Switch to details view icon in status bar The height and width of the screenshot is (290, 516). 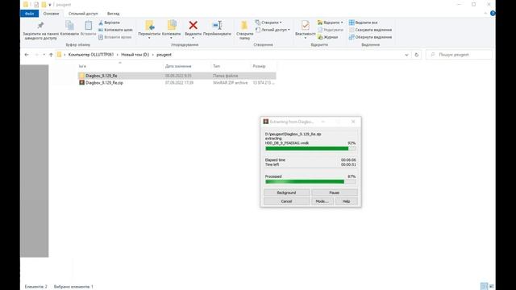[484, 287]
